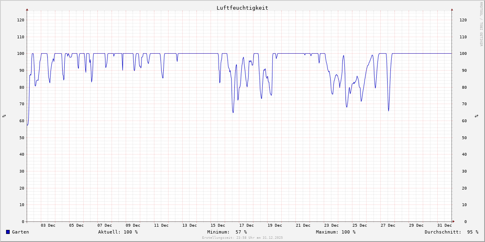Click the 120 label on the left axis
The height and width of the screenshot is (242, 485).
tap(21, 20)
